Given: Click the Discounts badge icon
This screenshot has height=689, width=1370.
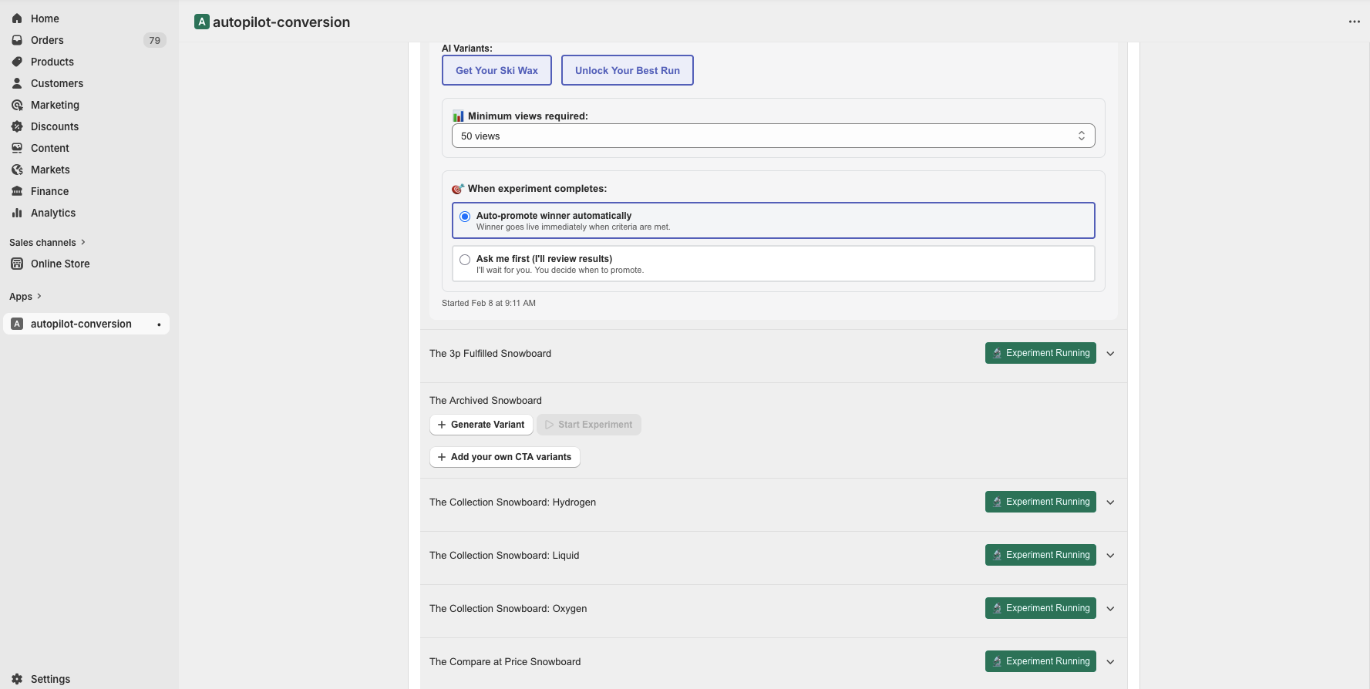Looking at the screenshot, I should coord(17,126).
